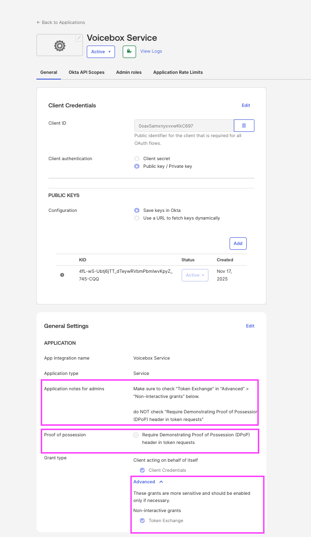Toggle the Client Credentials grant checkbox
Image resolution: width=311 pixels, height=537 pixels.
(142, 470)
